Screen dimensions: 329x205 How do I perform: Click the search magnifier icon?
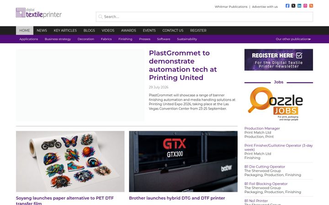101,17
